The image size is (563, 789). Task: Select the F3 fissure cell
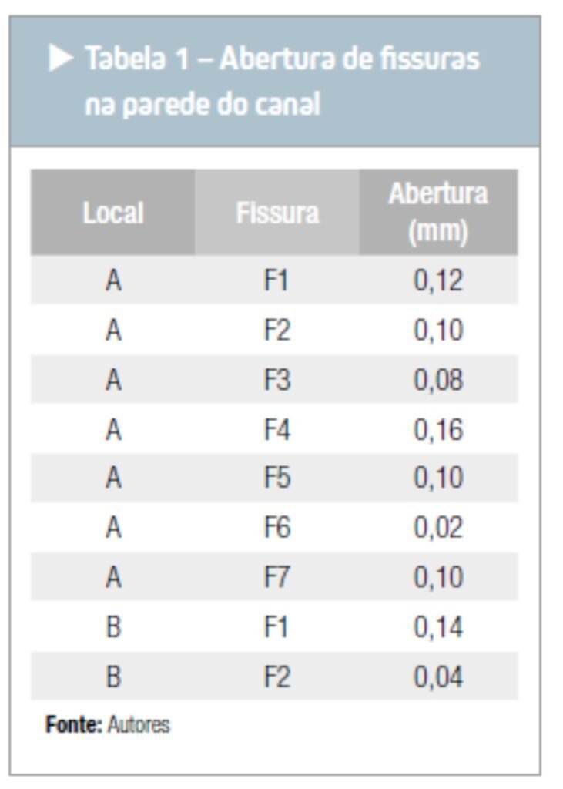click(277, 380)
